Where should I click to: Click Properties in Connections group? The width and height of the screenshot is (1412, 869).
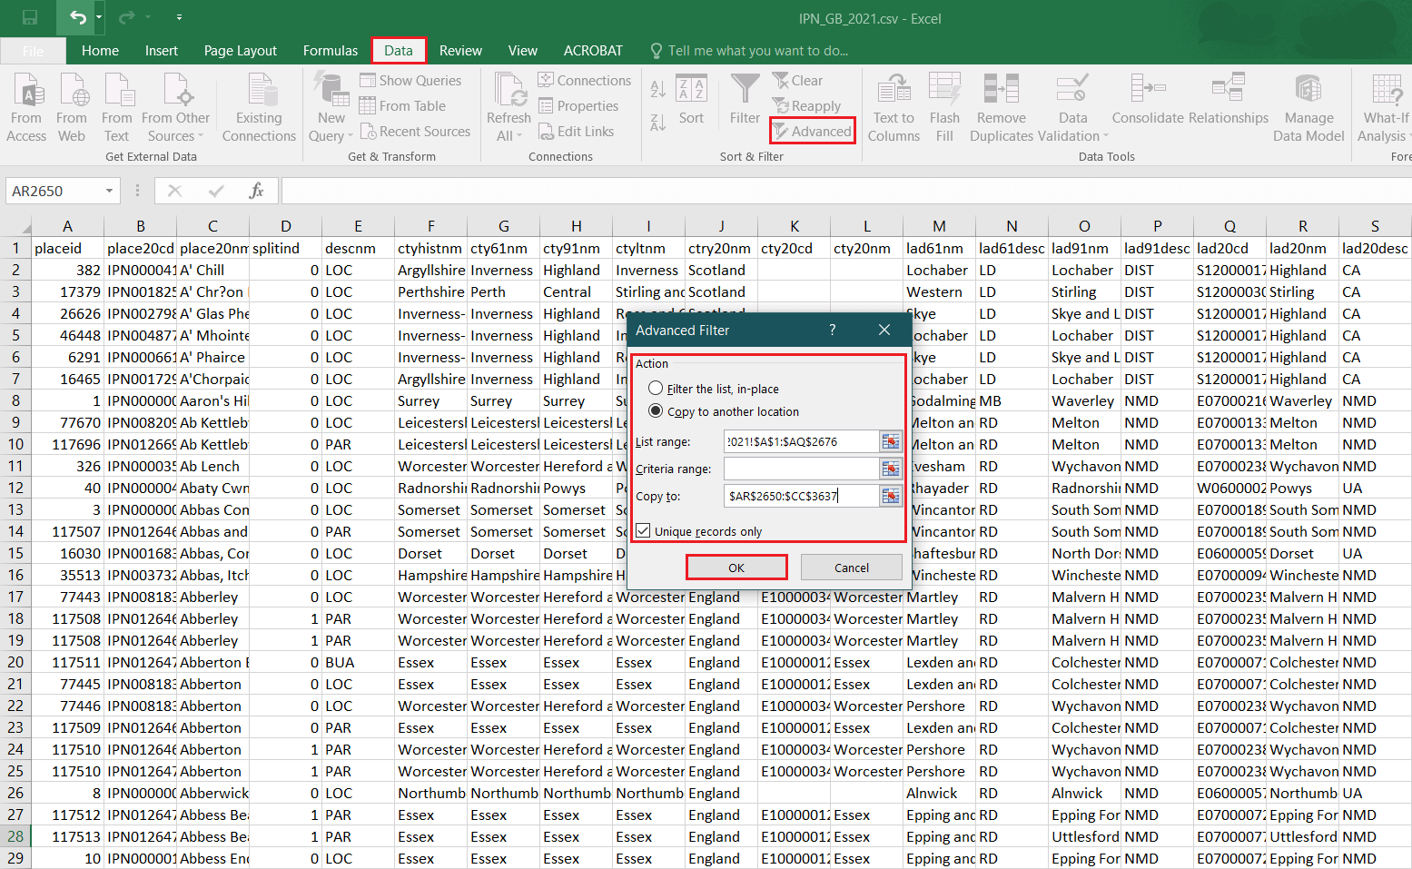point(578,105)
